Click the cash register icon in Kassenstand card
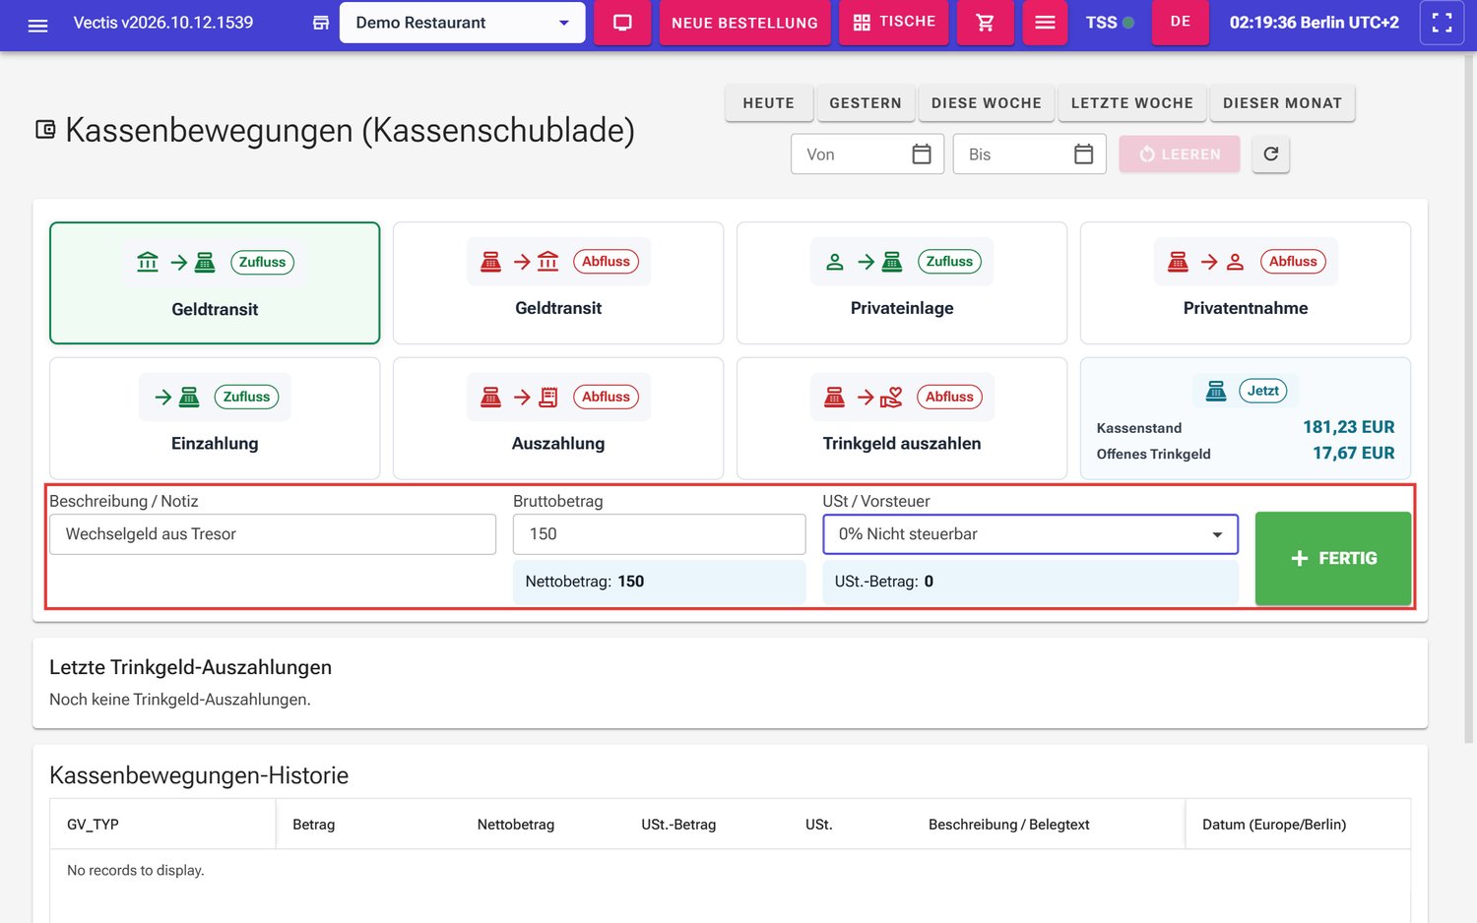 click(x=1216, y=392)
